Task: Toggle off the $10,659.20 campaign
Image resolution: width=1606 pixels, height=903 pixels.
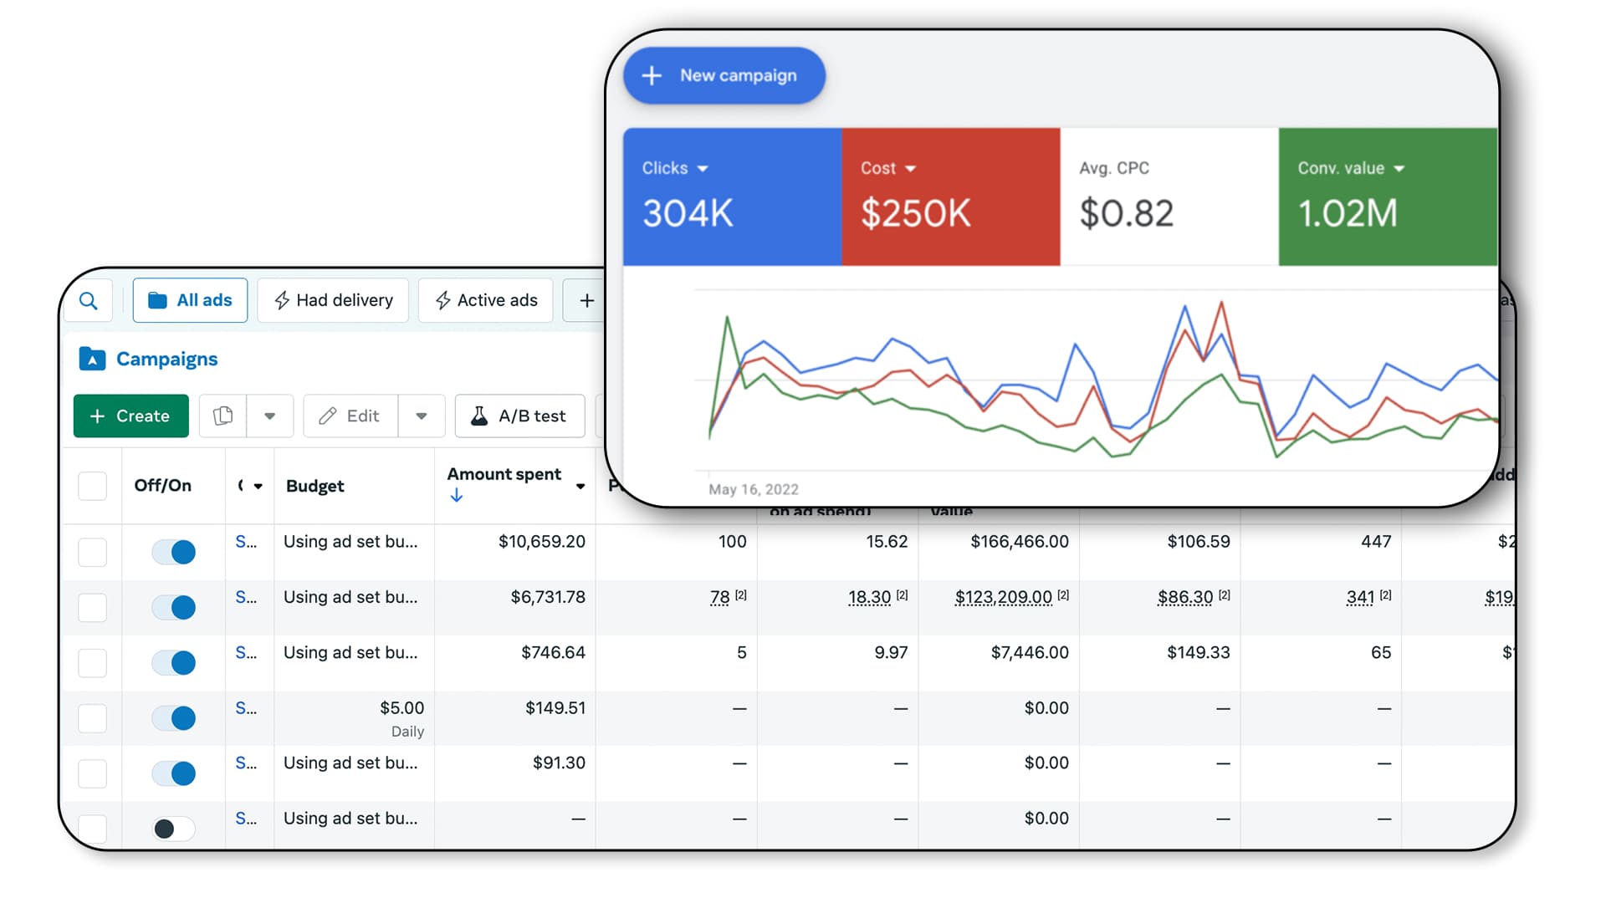Action: (174, 552)
